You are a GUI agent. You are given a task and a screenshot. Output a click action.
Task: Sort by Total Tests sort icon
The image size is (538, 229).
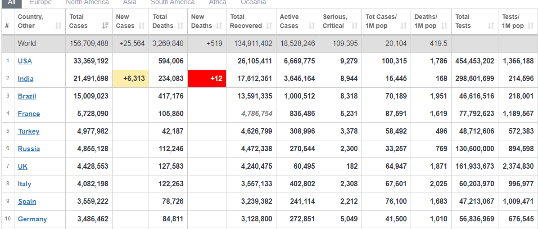491,26
